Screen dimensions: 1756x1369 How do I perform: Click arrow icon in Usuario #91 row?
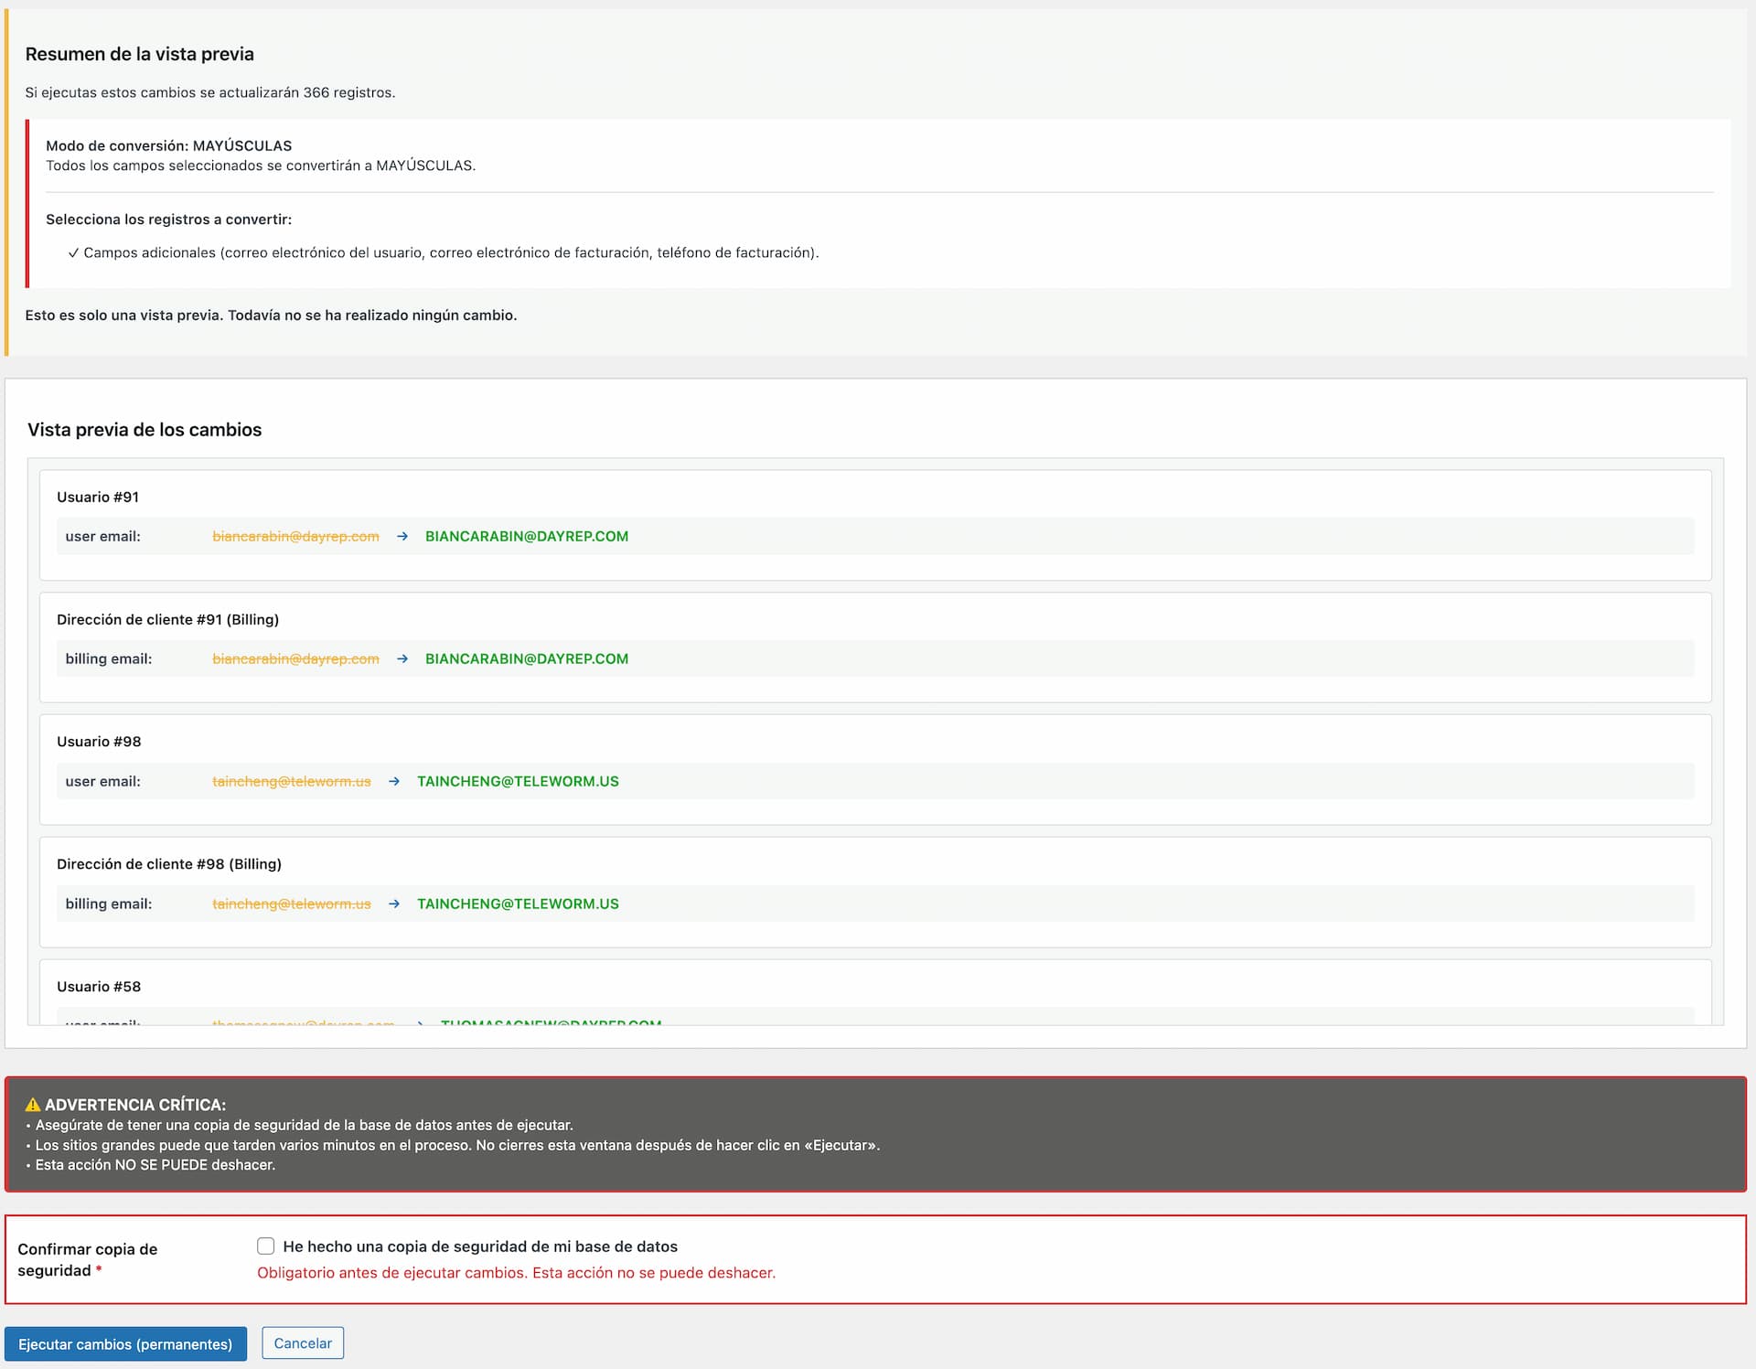pyautogui.click(x=402, y=536)
